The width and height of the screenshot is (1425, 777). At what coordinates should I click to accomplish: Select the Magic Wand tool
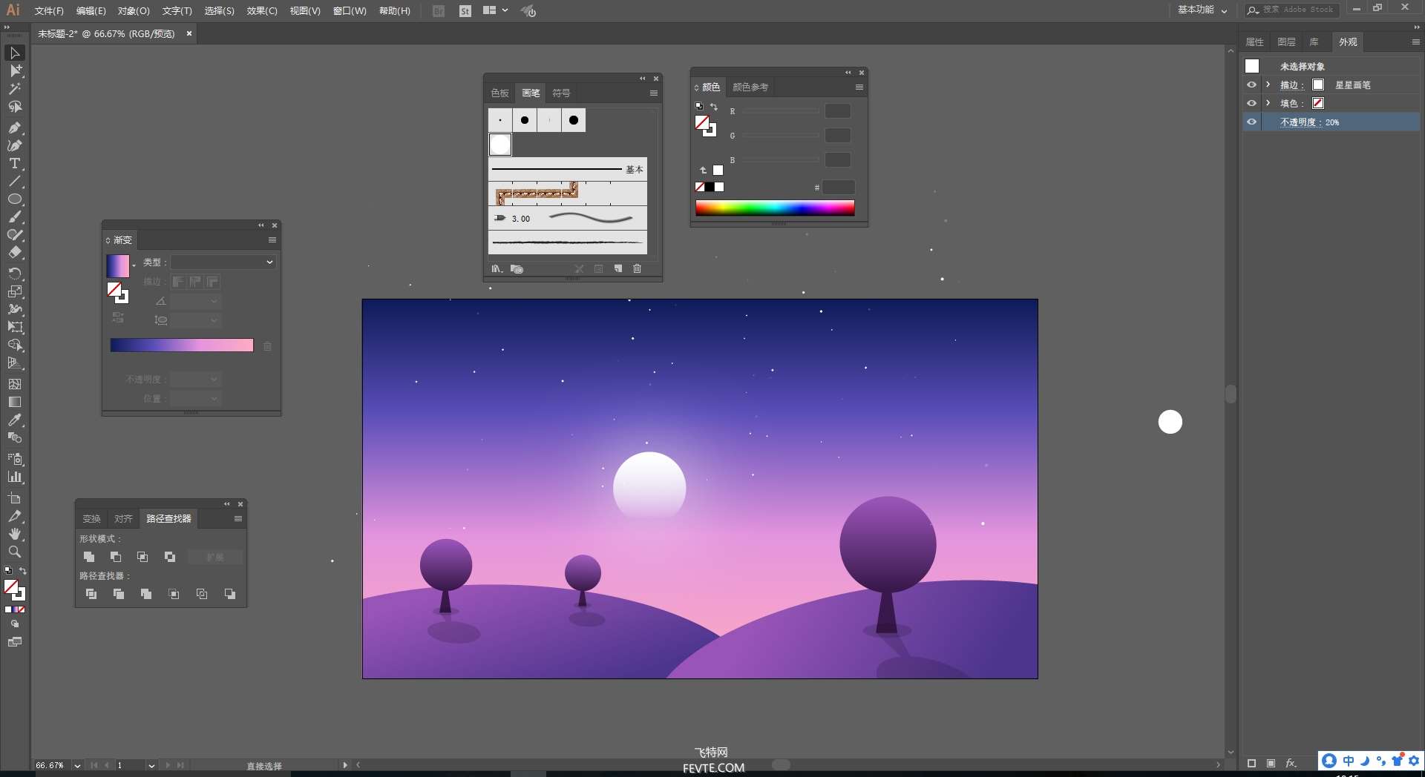click(14, 89)
